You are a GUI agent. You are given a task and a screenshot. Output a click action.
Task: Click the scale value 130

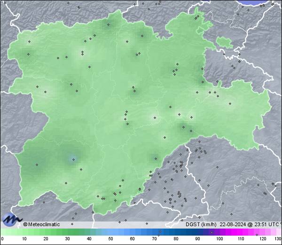tap(278, 239)
